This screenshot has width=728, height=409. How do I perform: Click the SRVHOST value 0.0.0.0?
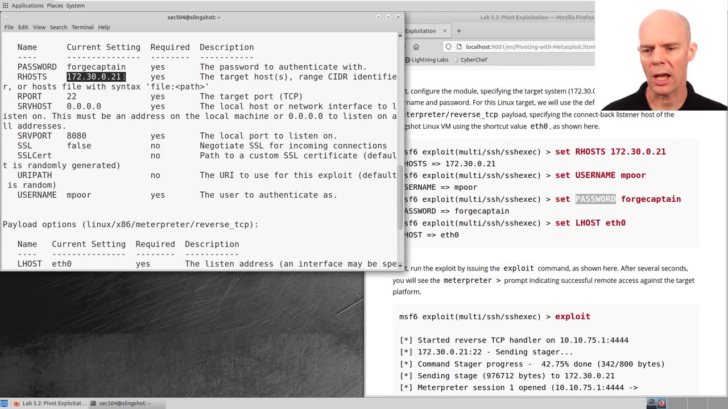click(84, 106)
